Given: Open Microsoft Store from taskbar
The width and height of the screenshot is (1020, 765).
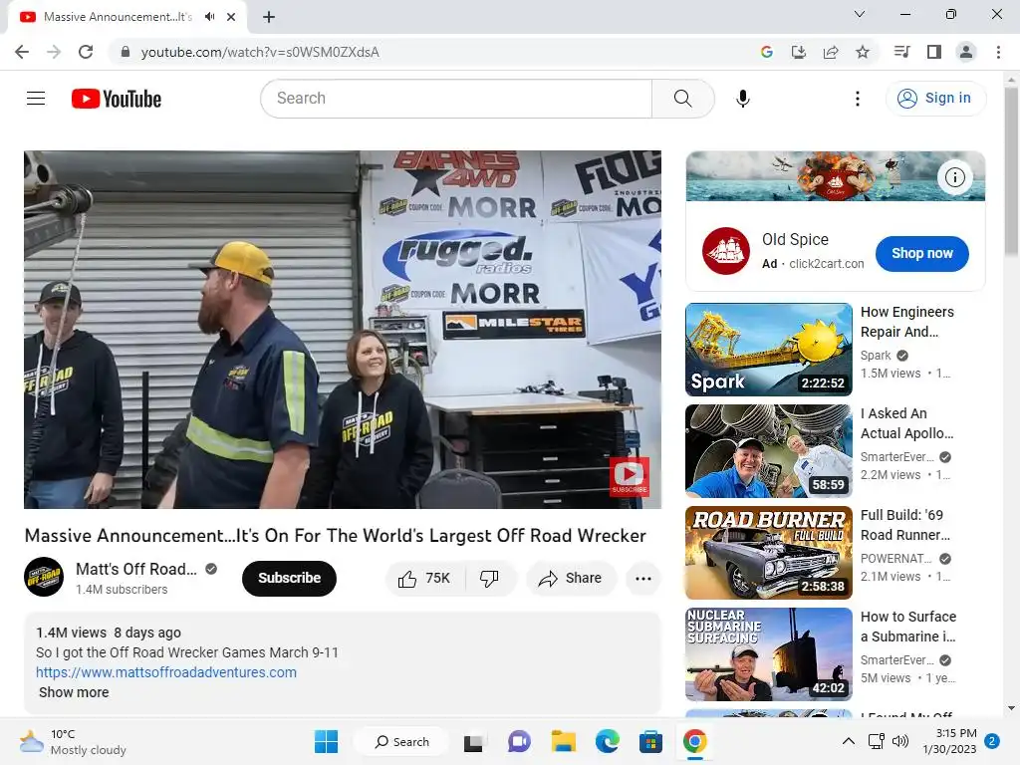Looking at the screenshot, I should (x=650, y=741).
